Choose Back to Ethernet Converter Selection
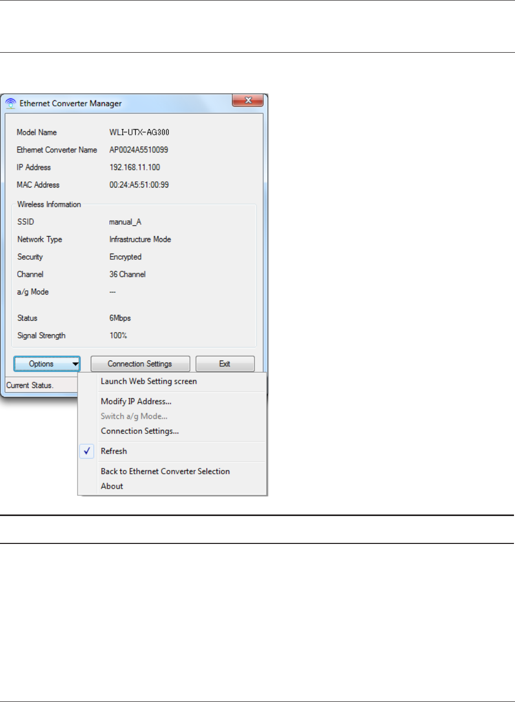The width and height of the screenshot is (515, 702). (165, 471)
